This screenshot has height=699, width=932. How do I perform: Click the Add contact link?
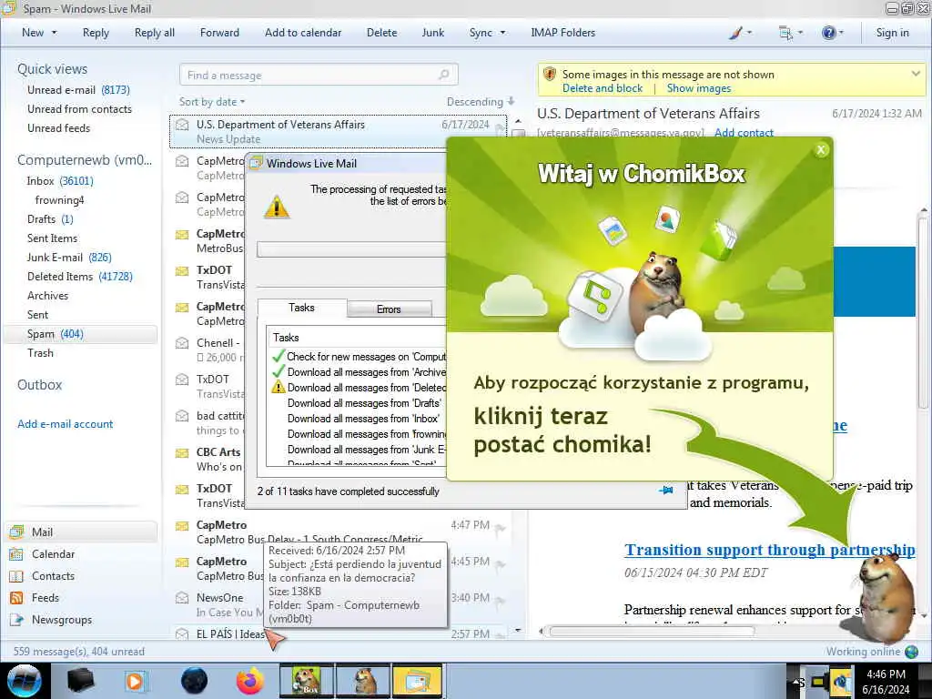point(744,133)
